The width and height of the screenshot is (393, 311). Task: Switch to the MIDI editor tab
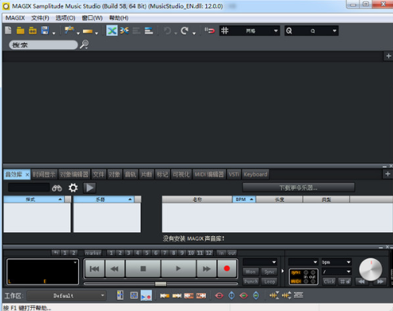pos(209,175)
